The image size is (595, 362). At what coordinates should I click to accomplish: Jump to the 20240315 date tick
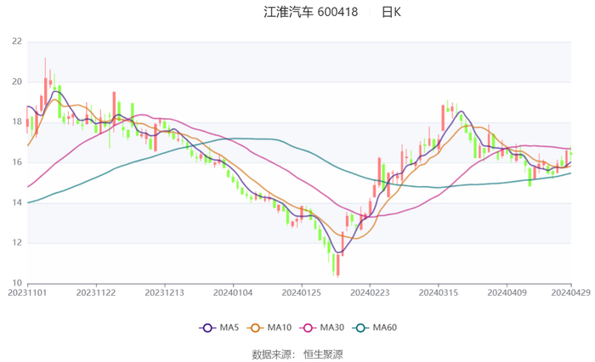(438, 292)
